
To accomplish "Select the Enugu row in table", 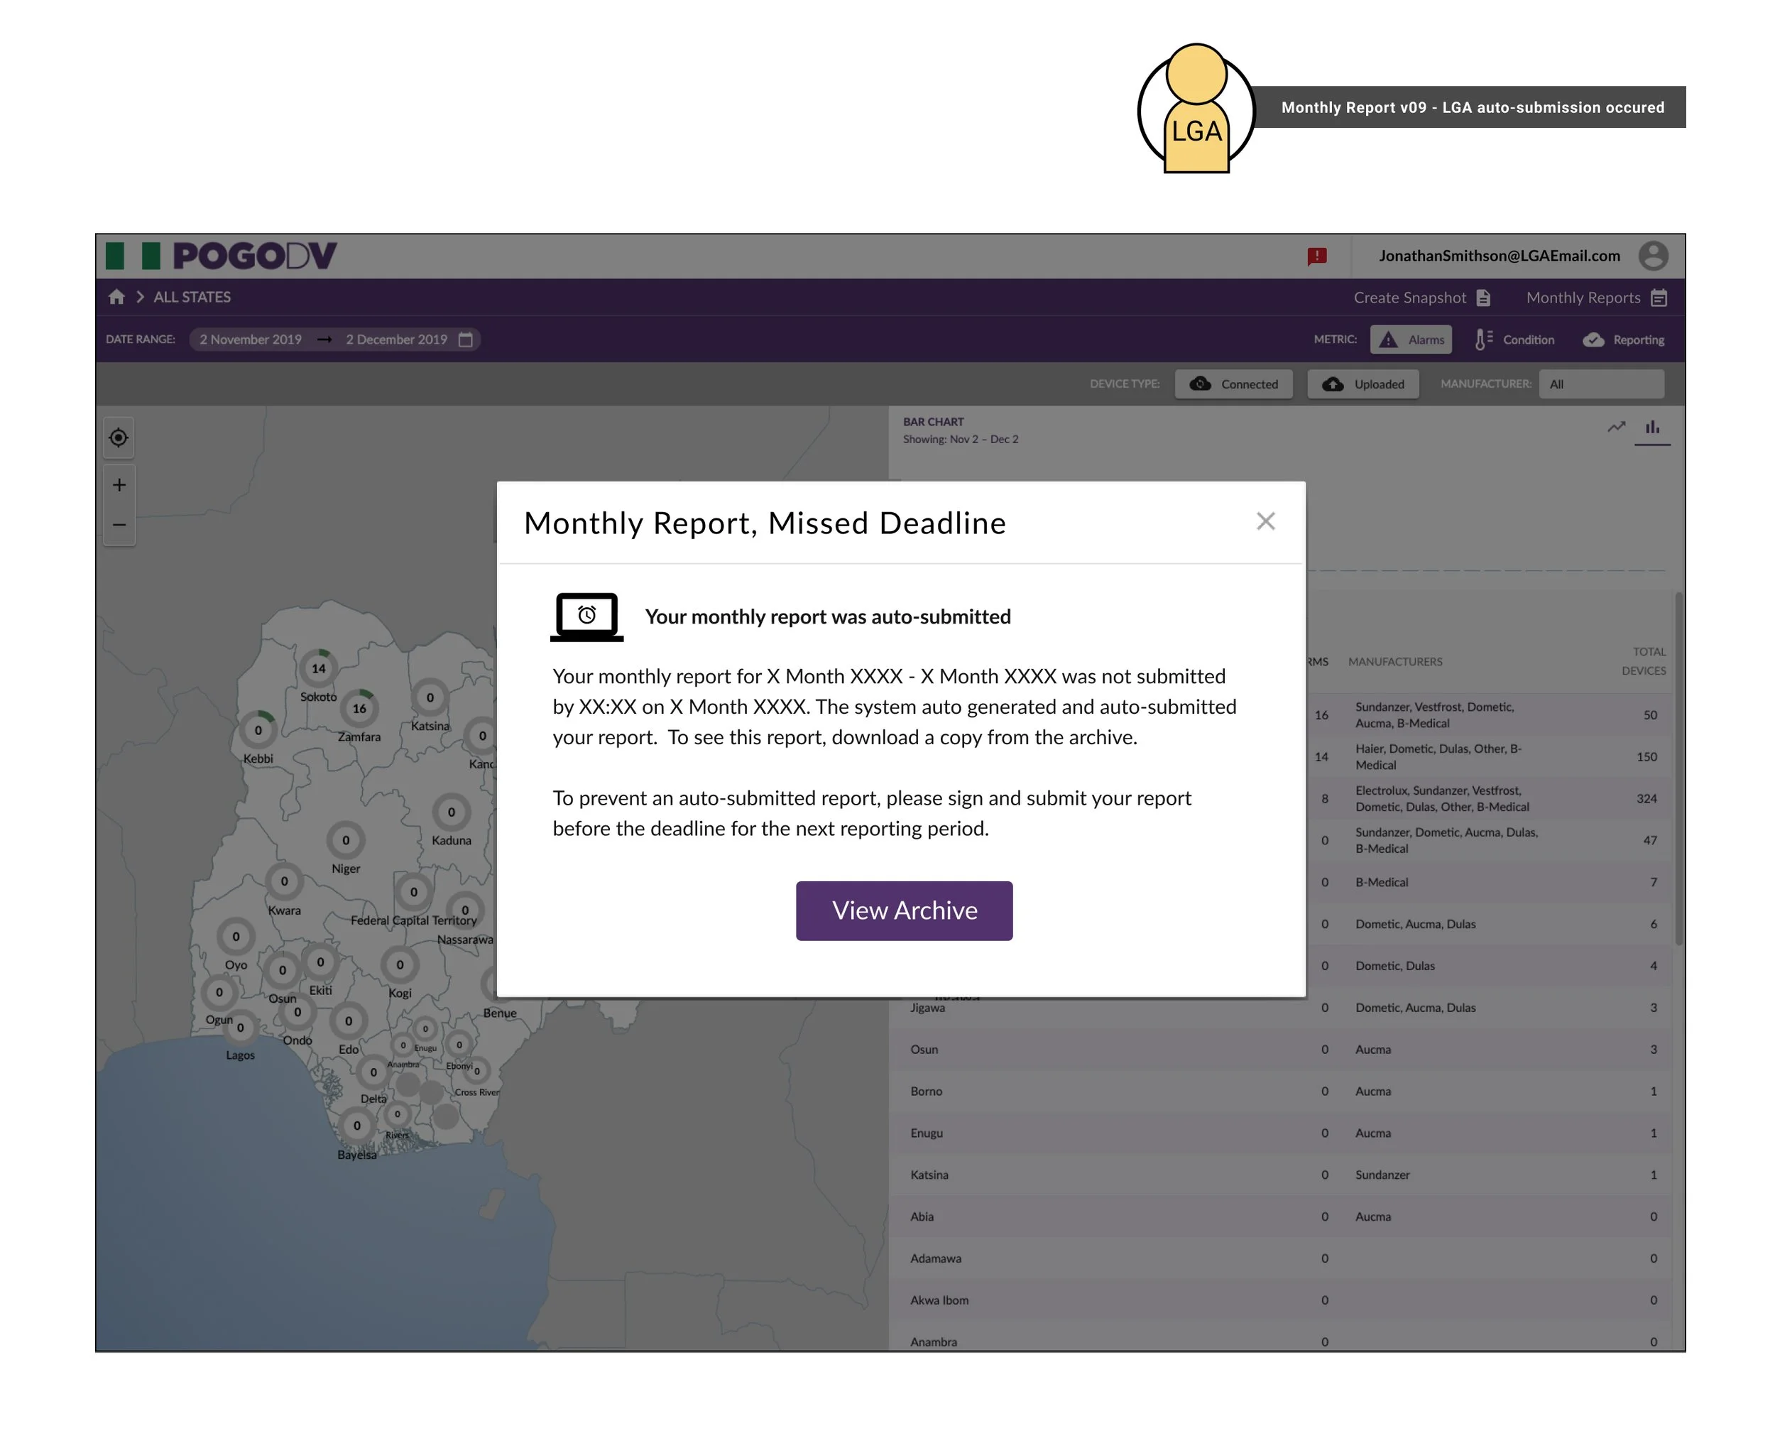I will (1280, 1133).
